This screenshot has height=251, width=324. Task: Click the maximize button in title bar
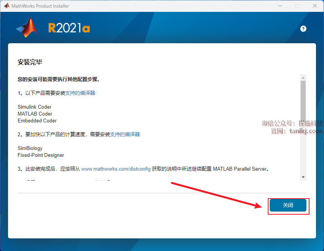point(297,6)
